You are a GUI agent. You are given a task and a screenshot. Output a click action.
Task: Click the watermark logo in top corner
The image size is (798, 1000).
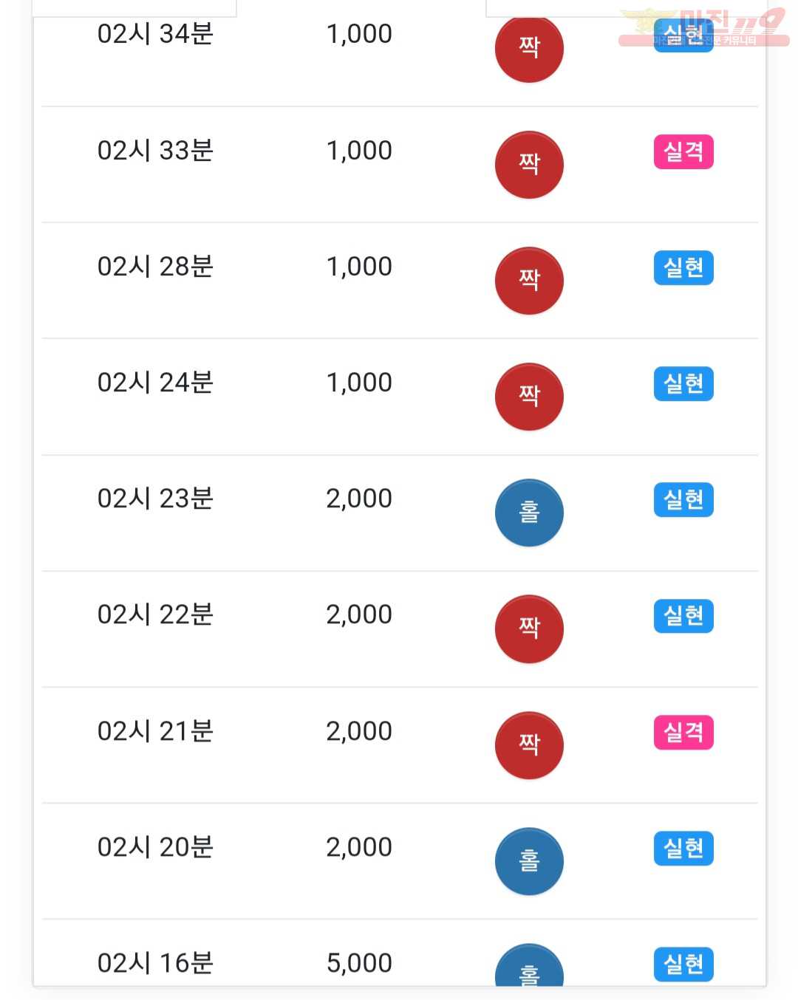(x=704, y=28)
